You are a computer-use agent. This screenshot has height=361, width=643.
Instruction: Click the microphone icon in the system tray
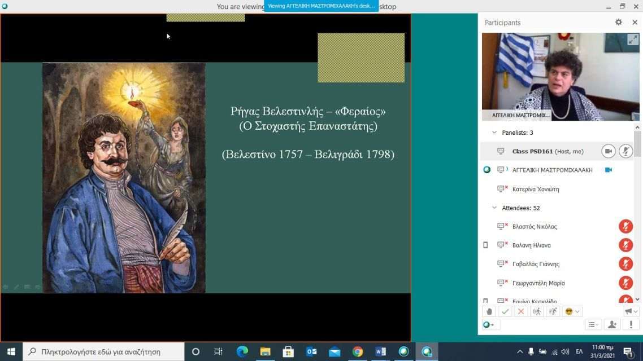coord(531,351)
